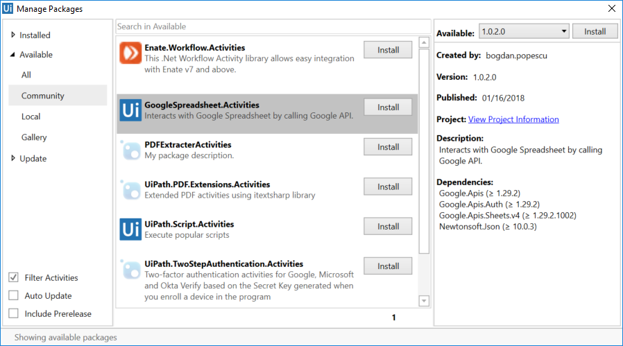This screenshot has height=346, width=623.
Task: Select the Enate.Workflow.Activities package title
Action: coord(195,48)
